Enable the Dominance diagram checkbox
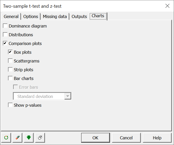This screenshot has height=145, width=174. coord(5,26)
